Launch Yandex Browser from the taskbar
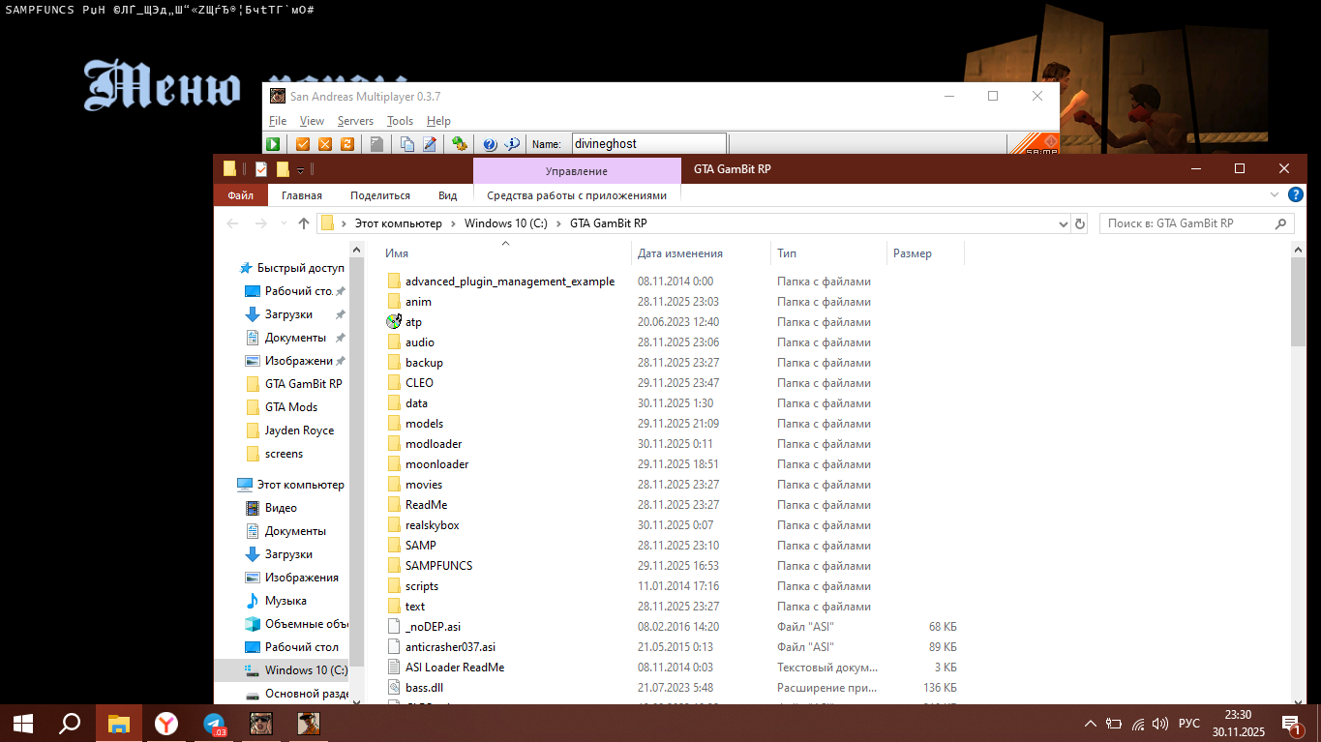The height and width of the screenshot is (742, 1321). [x=166, y=723]
